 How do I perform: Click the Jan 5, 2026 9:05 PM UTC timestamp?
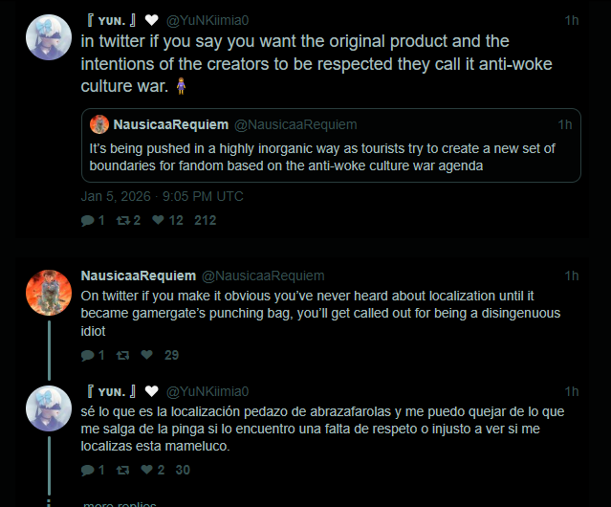(162, 196)
